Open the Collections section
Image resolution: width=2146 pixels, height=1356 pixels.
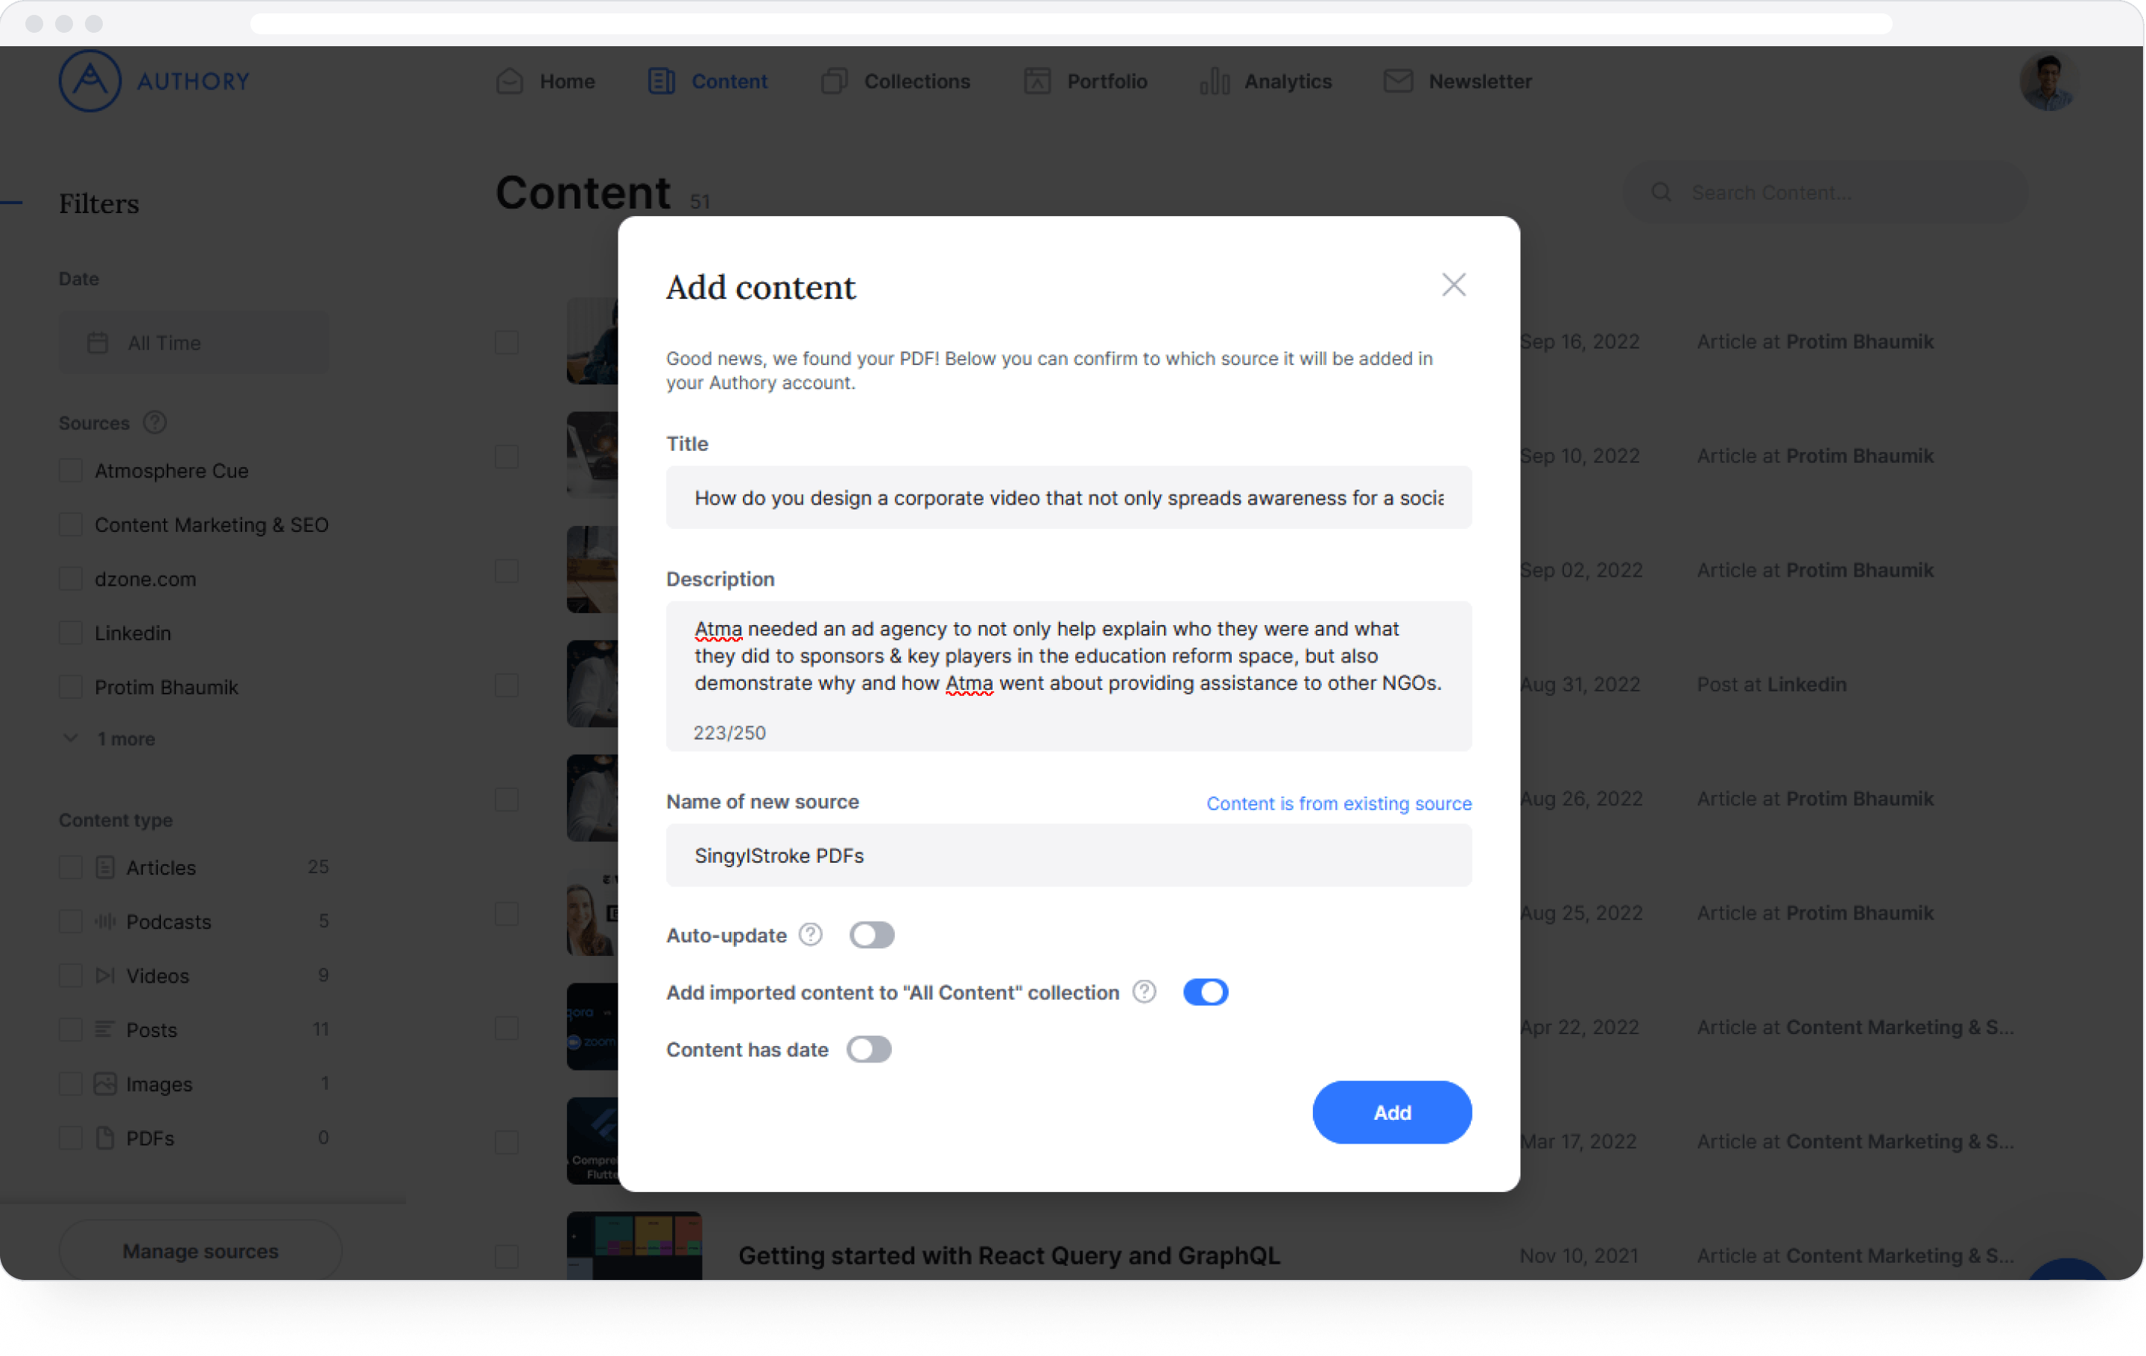click(915, 81)
